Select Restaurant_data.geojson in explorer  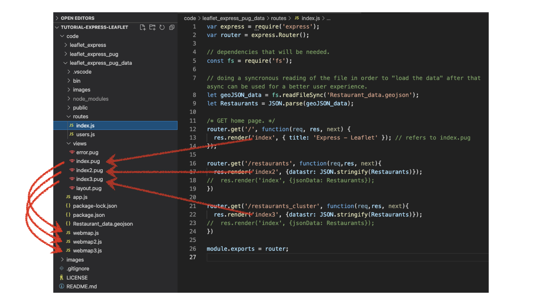pyautogui.click(x=103, y=224)
